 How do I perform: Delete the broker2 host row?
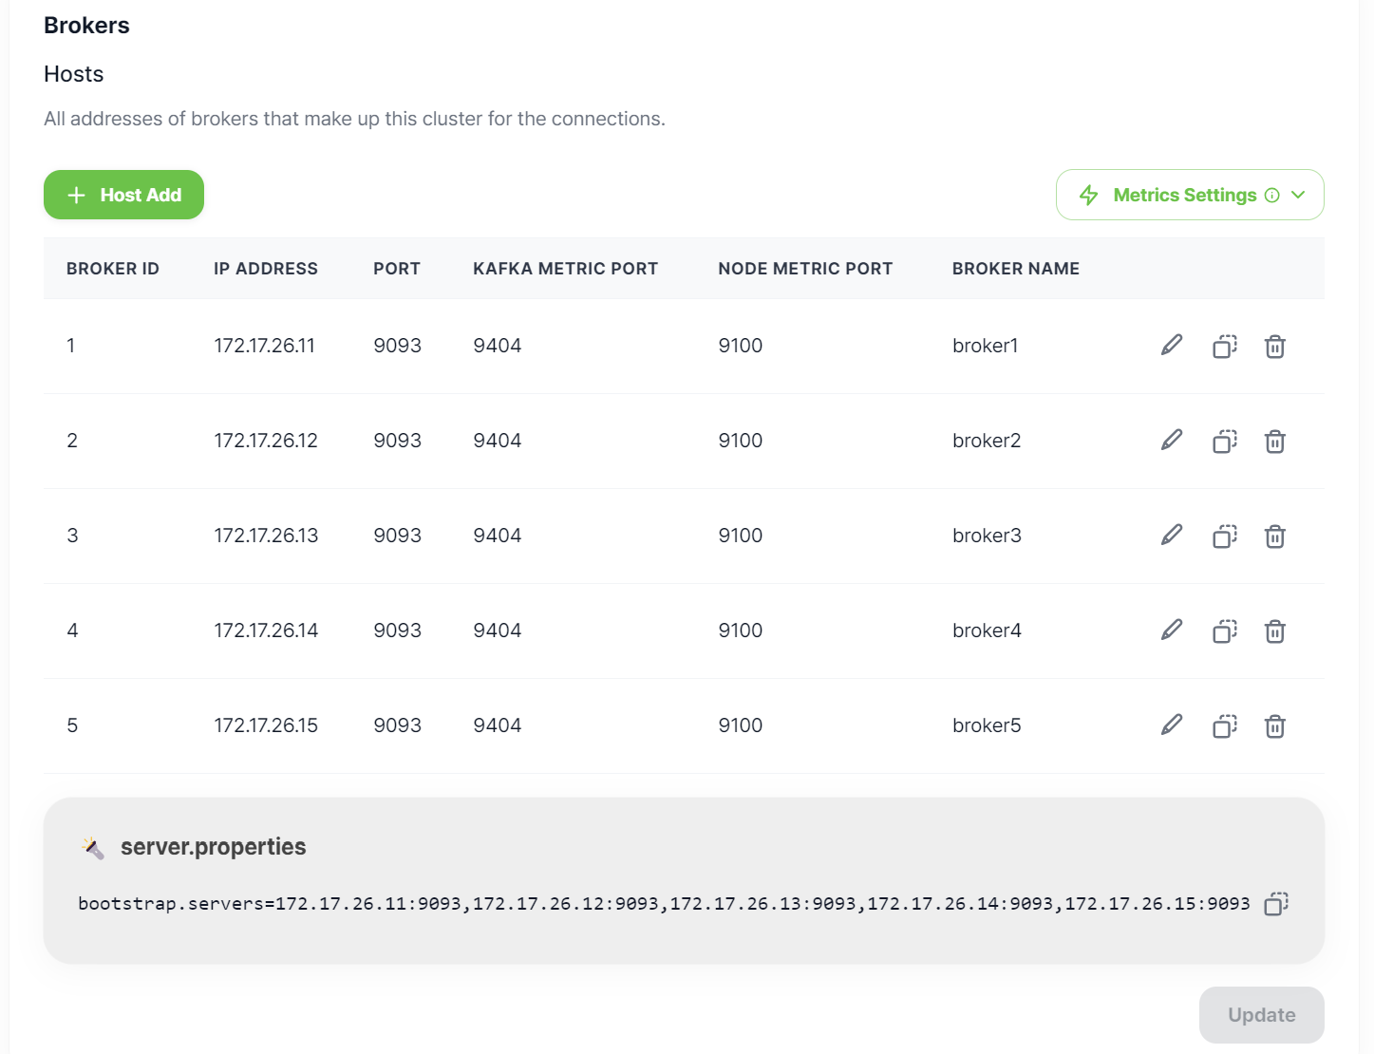click(1274, 442)
